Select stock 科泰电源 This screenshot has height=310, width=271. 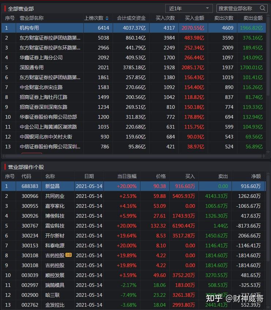tap(54, 246)
